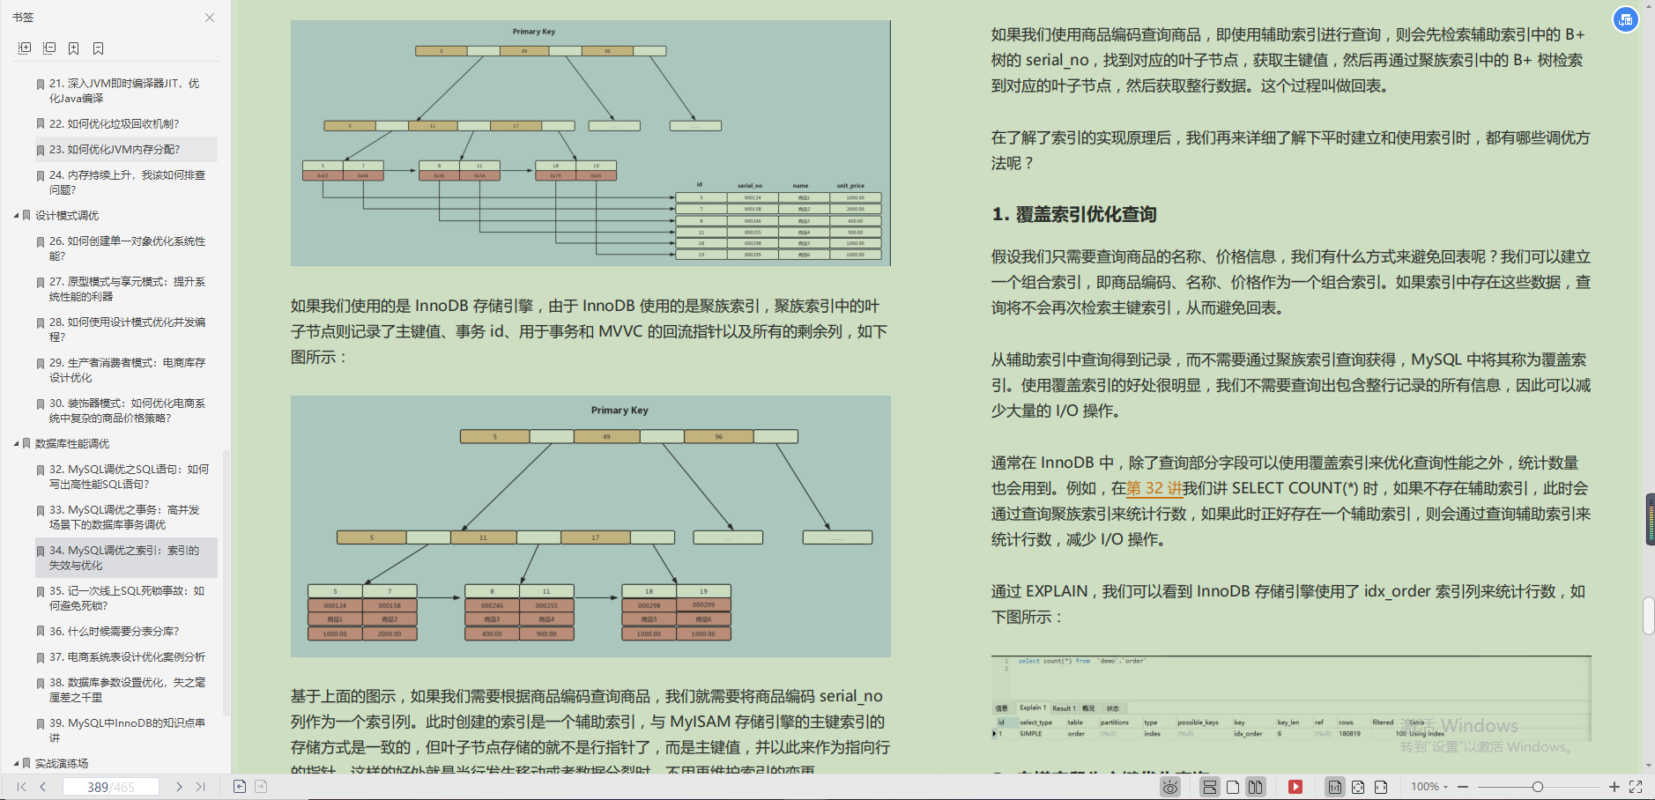Viewport: 1655px width, 800px height.
Task: Click the zoom out minus button
Action: (x=1463, y=787)
